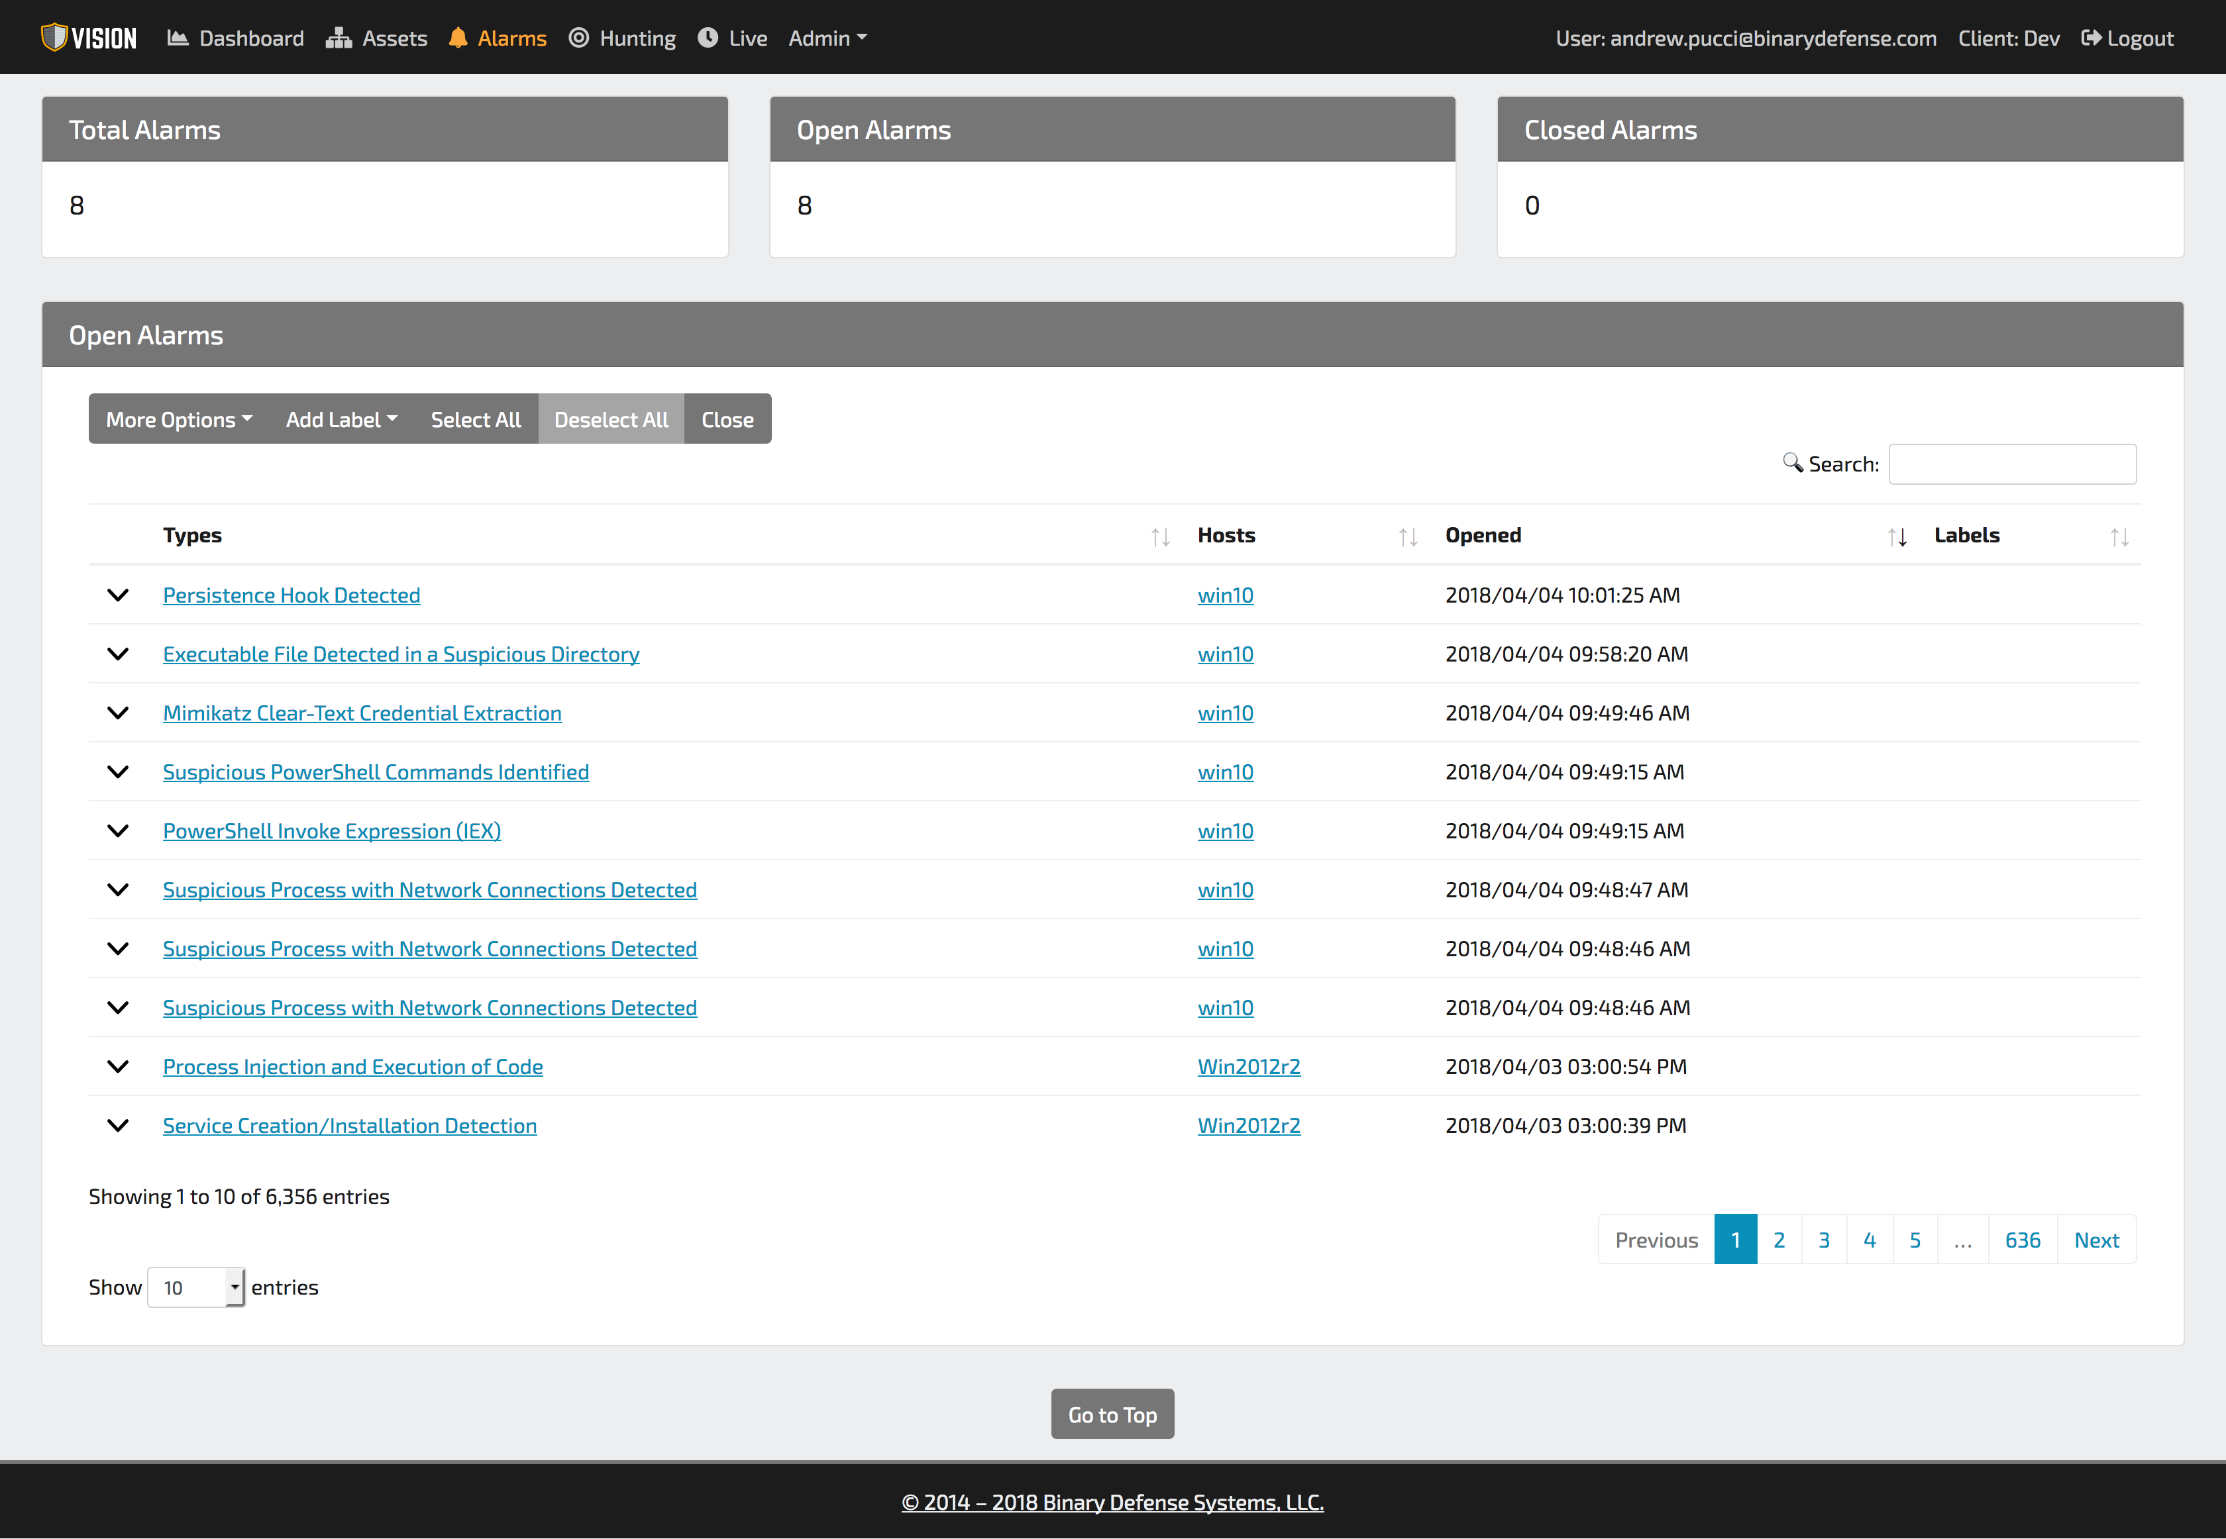Focus the Search input field
Image resolution: width=2226 pixels, height=1539 pixels.
click(2012, 464)
